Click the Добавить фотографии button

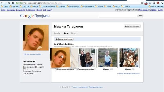(64, 39)
